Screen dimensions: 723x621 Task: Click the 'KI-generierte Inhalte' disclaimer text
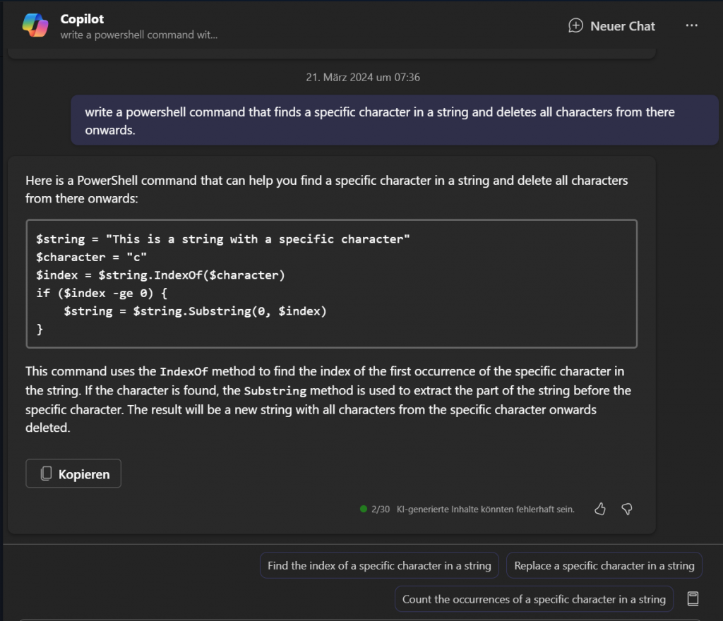pyautogui.click(x=485, y=509)
